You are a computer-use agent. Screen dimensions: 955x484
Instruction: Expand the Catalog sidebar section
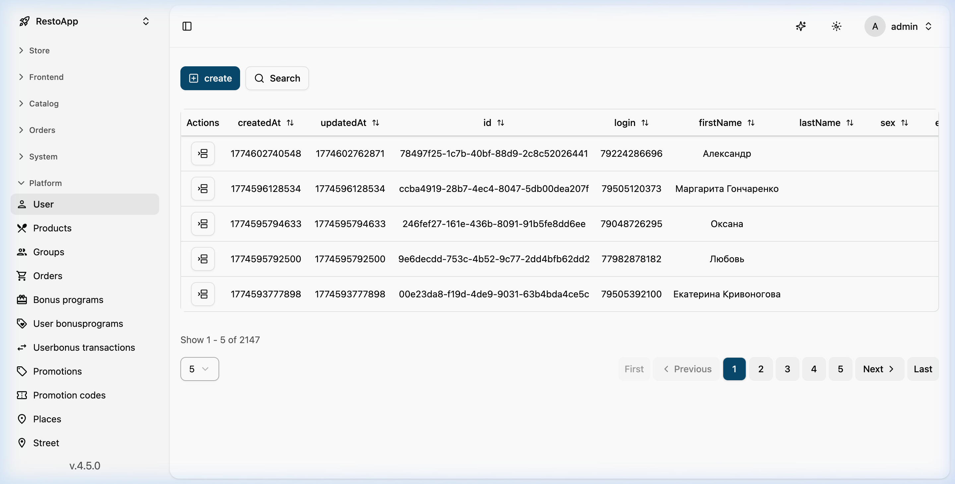(44, 103)
